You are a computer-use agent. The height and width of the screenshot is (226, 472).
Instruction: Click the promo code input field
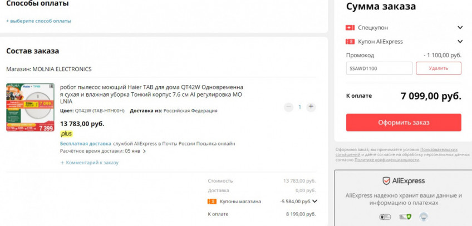coord(378,68)
